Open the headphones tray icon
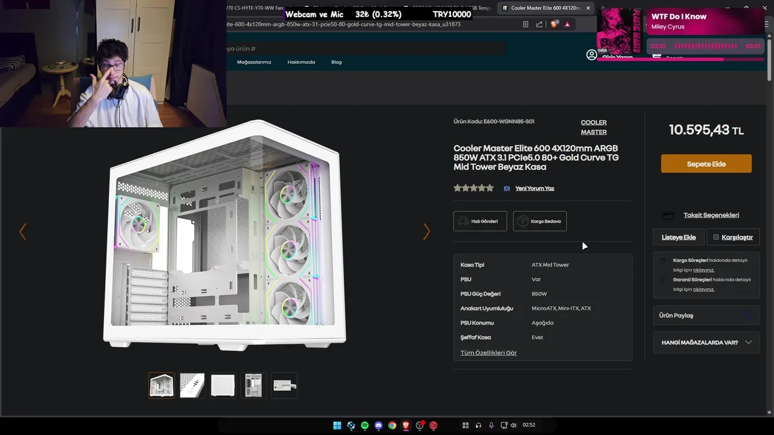 click(x=478, y=425)
